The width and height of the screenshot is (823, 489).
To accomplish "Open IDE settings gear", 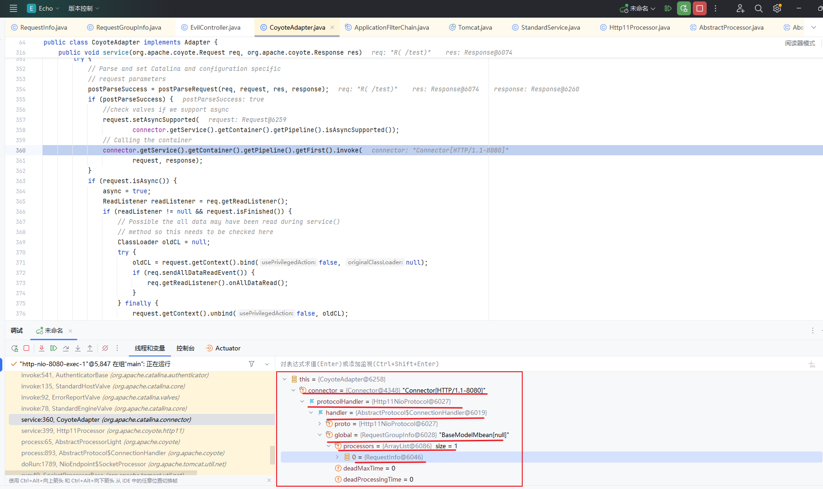I will 777,8.
